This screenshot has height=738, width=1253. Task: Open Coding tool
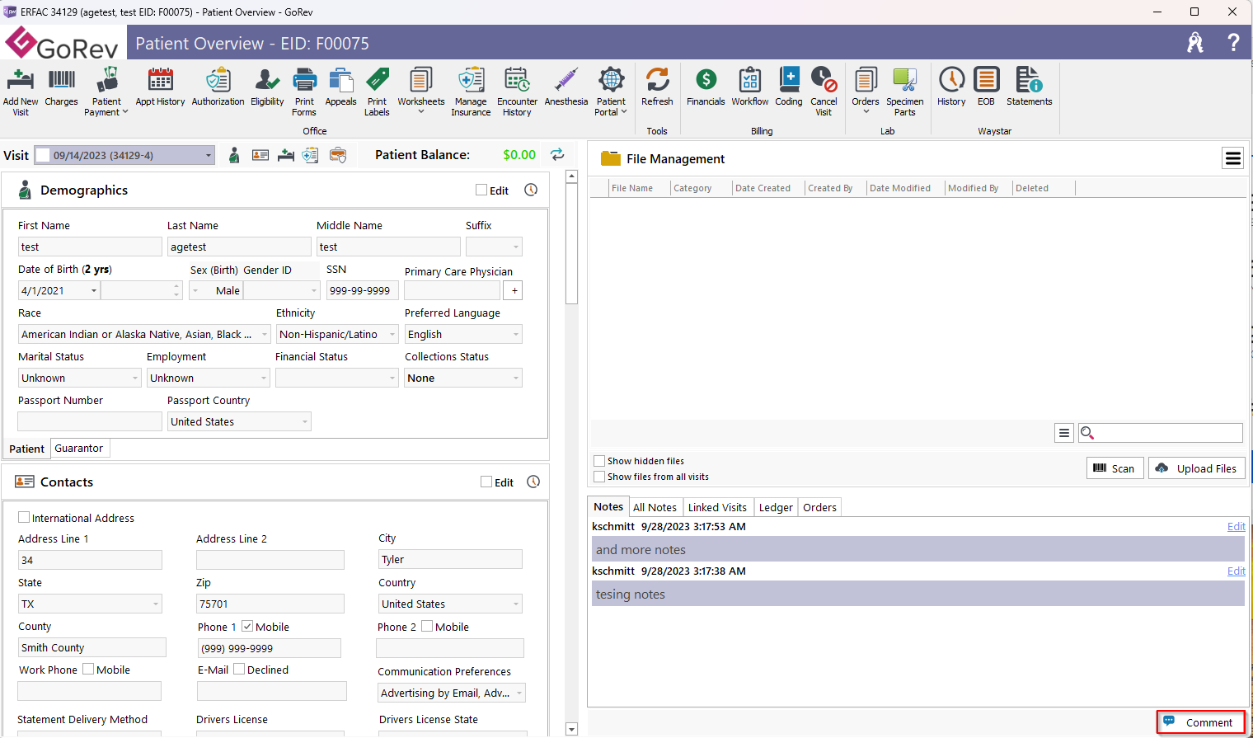point(789,87)
